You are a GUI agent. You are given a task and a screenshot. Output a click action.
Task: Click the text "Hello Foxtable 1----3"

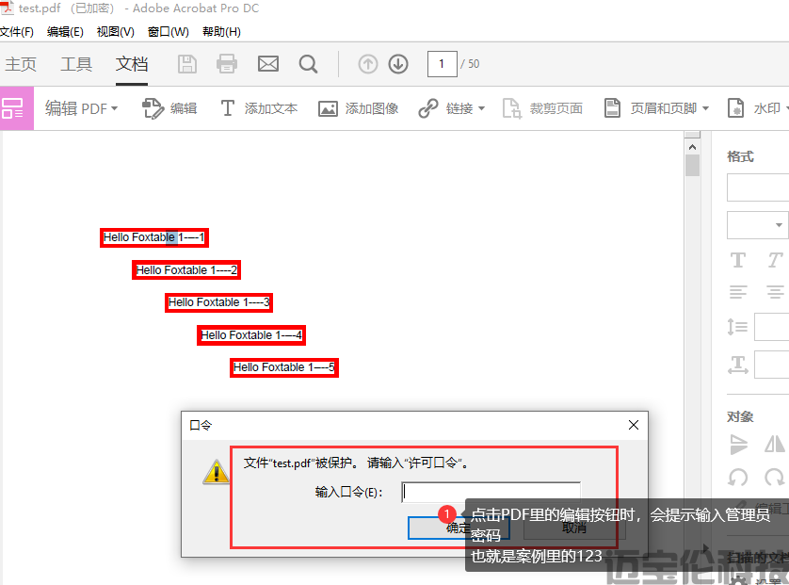click(x=218, y=302)
